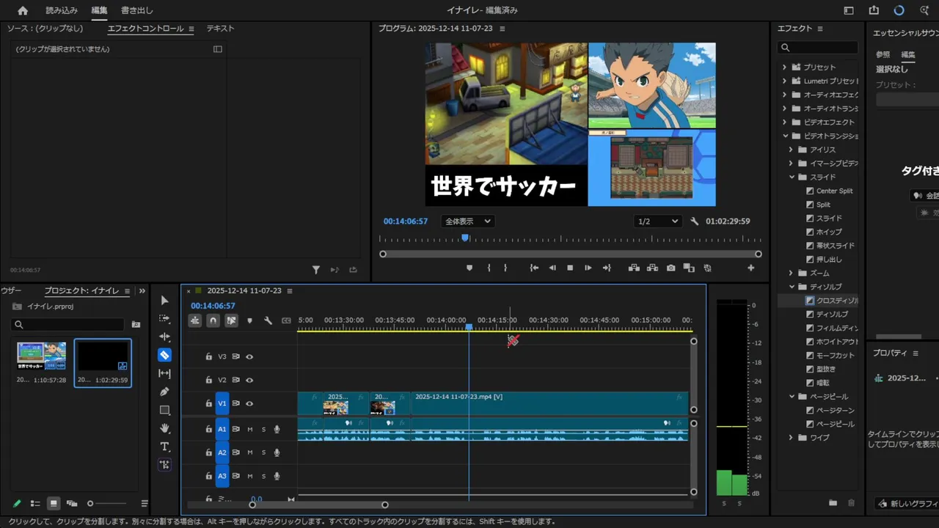The image size is (939, 528).
Task: Open the 1/2 playback resolution dropdown
Action: tap(658, 221)
